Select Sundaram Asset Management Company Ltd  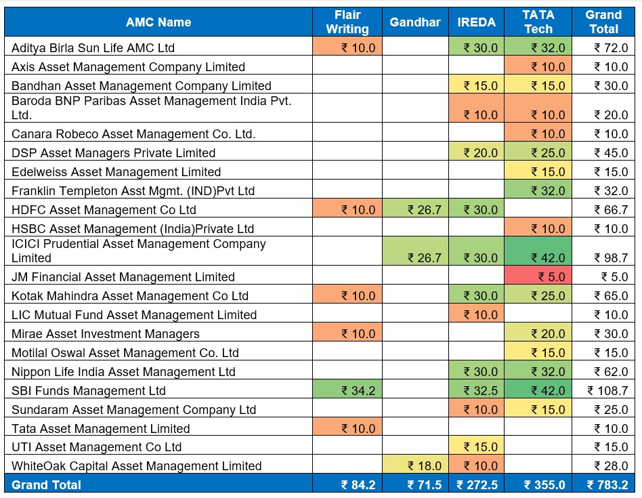point(134,409)
